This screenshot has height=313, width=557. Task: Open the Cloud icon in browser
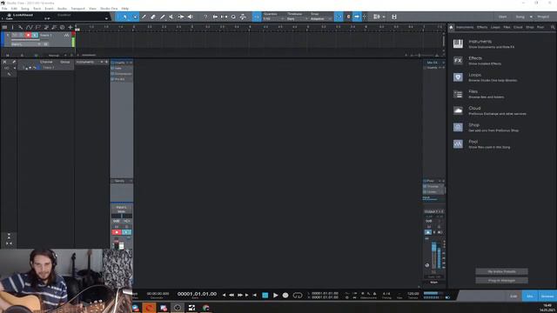pos(458,110)
